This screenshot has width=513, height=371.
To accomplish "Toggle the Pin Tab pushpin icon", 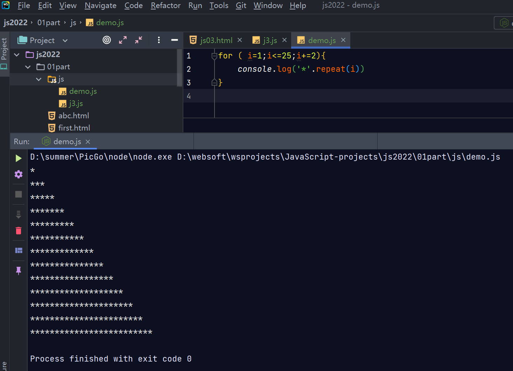I will [x=19, y=270].
